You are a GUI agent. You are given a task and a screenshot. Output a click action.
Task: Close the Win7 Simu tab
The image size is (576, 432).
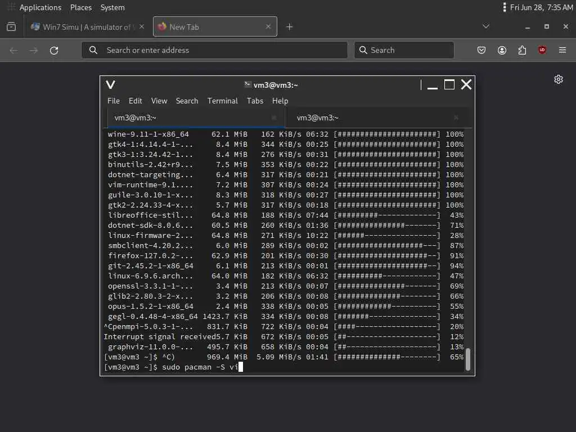tap(142, 26)
